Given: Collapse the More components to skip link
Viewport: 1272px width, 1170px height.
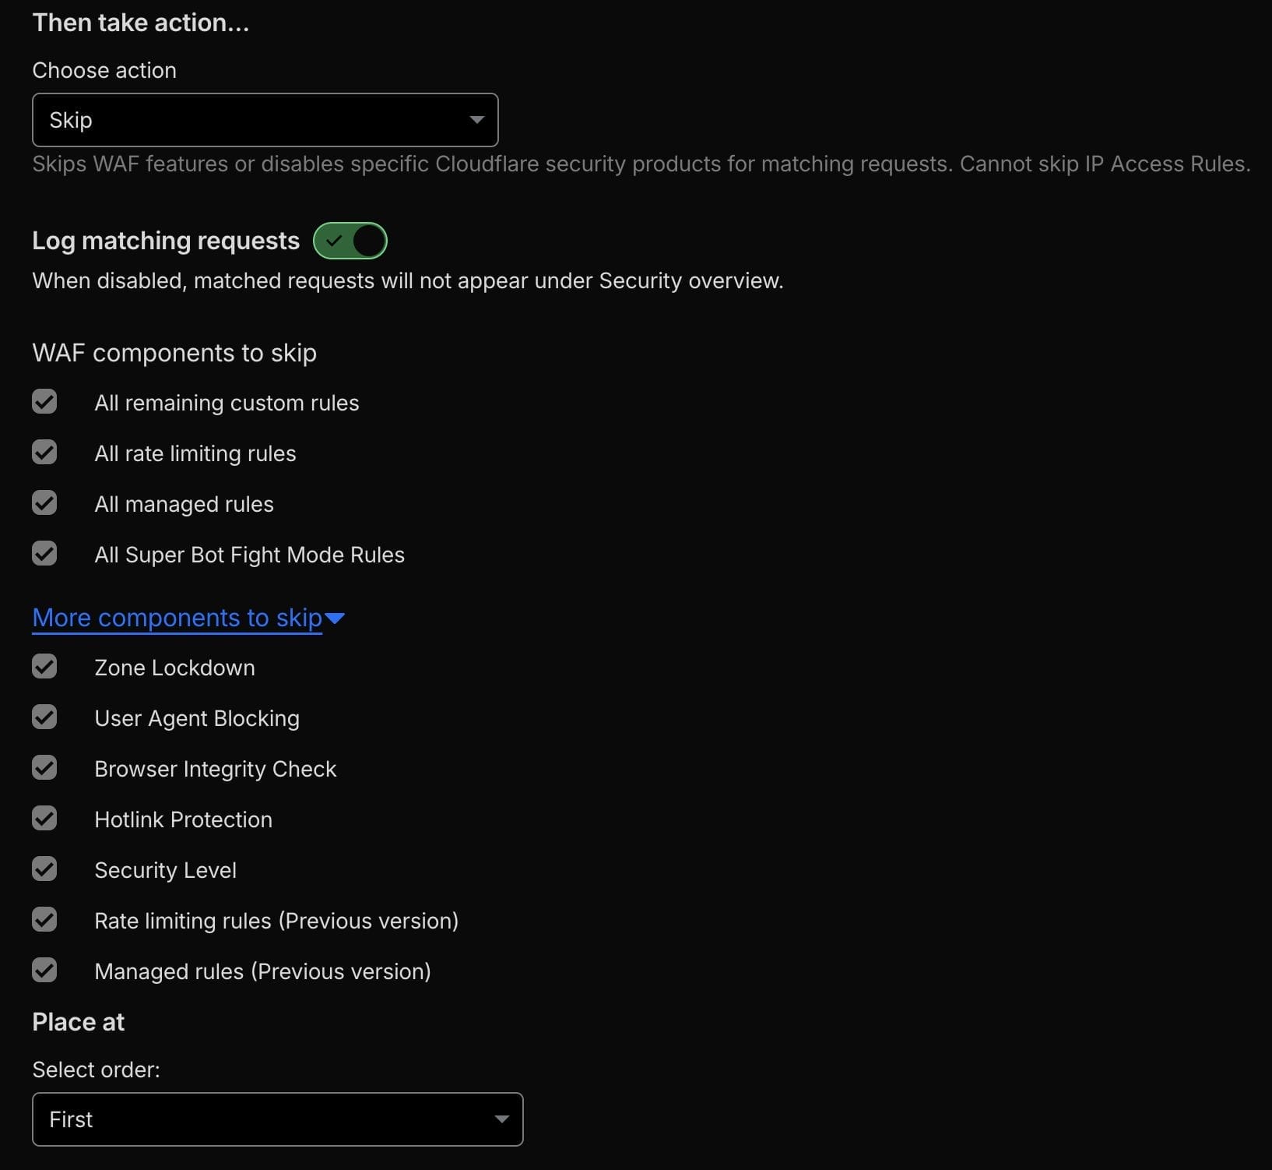Looking at the screenshot, I should click(x=177, y=618).
